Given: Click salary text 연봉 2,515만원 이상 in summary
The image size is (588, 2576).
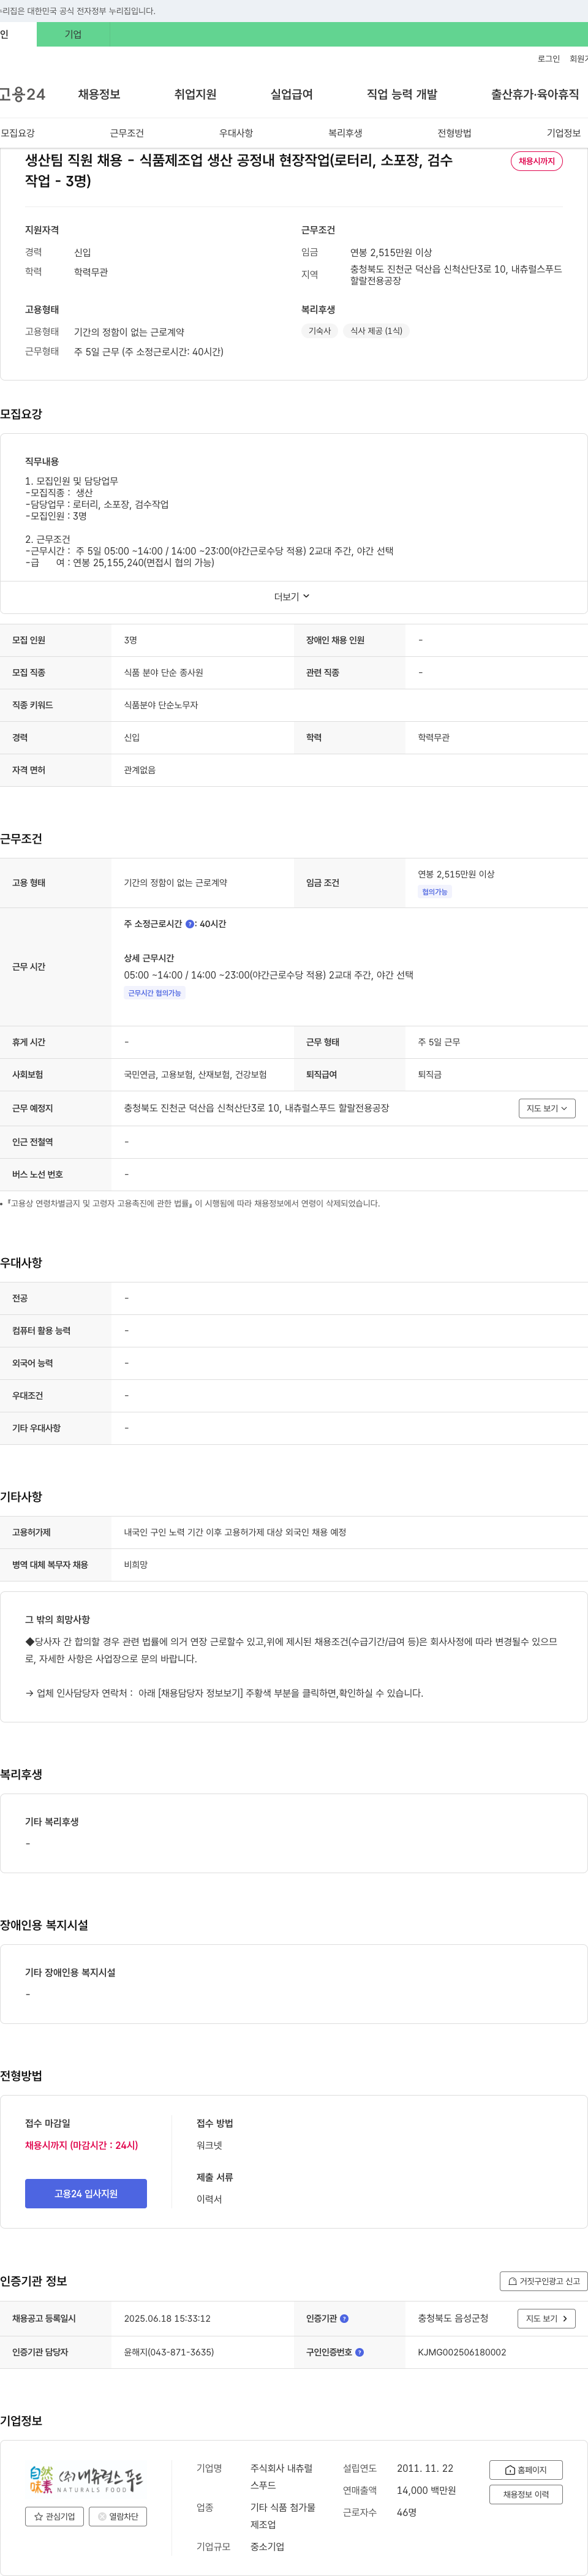Looking at the screenshot, I should (x=391, y=253).
